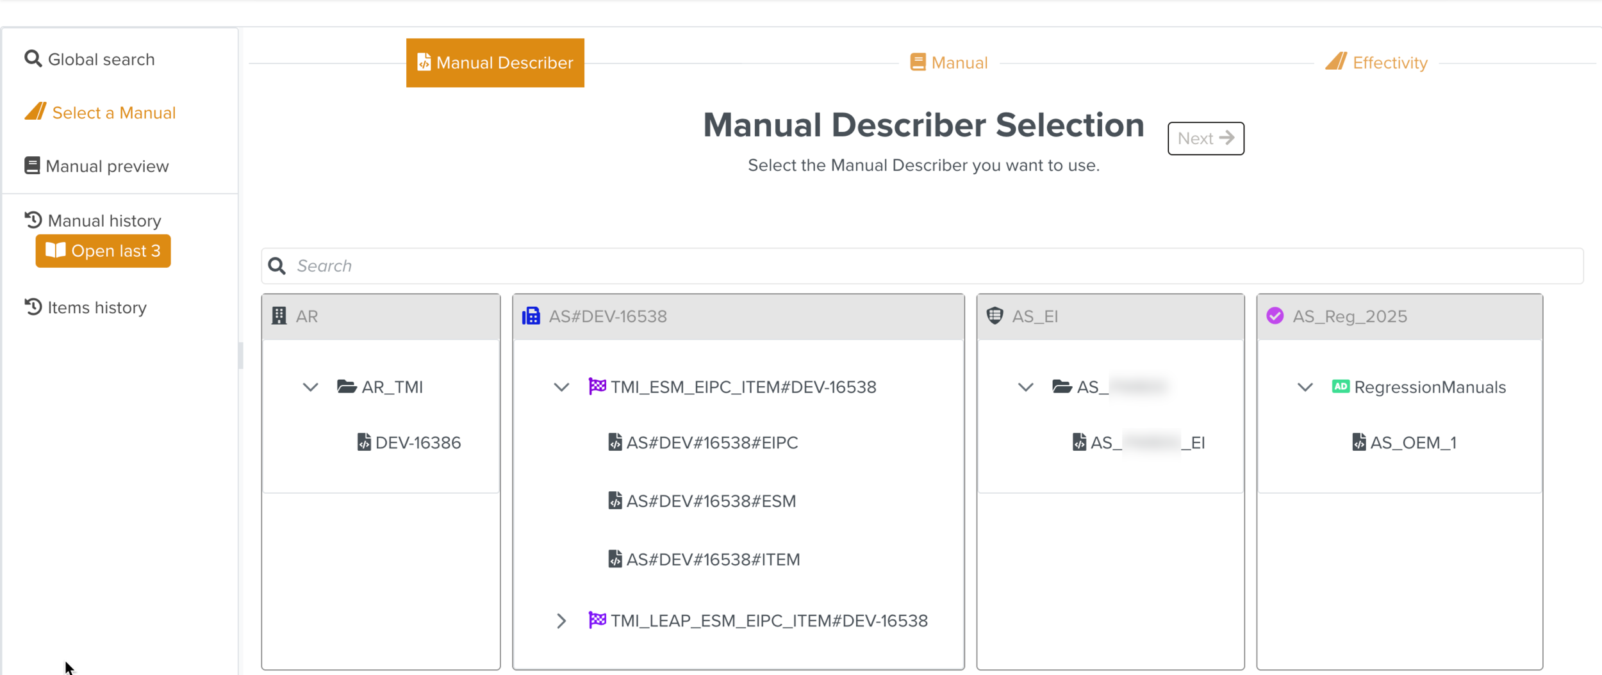The height and width of the screenshot is (675, 1602).
Task: Click the Global search magnifier icon
Action: 33,59
